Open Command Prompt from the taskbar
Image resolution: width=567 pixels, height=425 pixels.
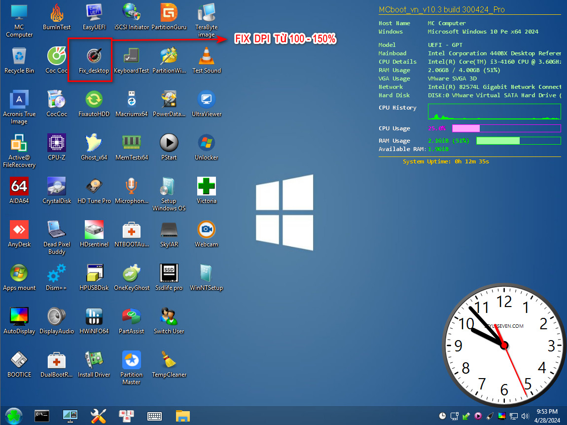click(42, 416)
